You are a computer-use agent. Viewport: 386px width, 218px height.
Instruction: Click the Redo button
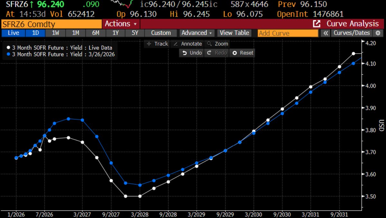coord(217,53)
